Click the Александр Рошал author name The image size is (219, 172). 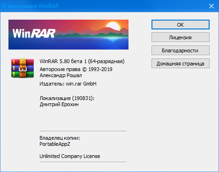tap(61, 76)
